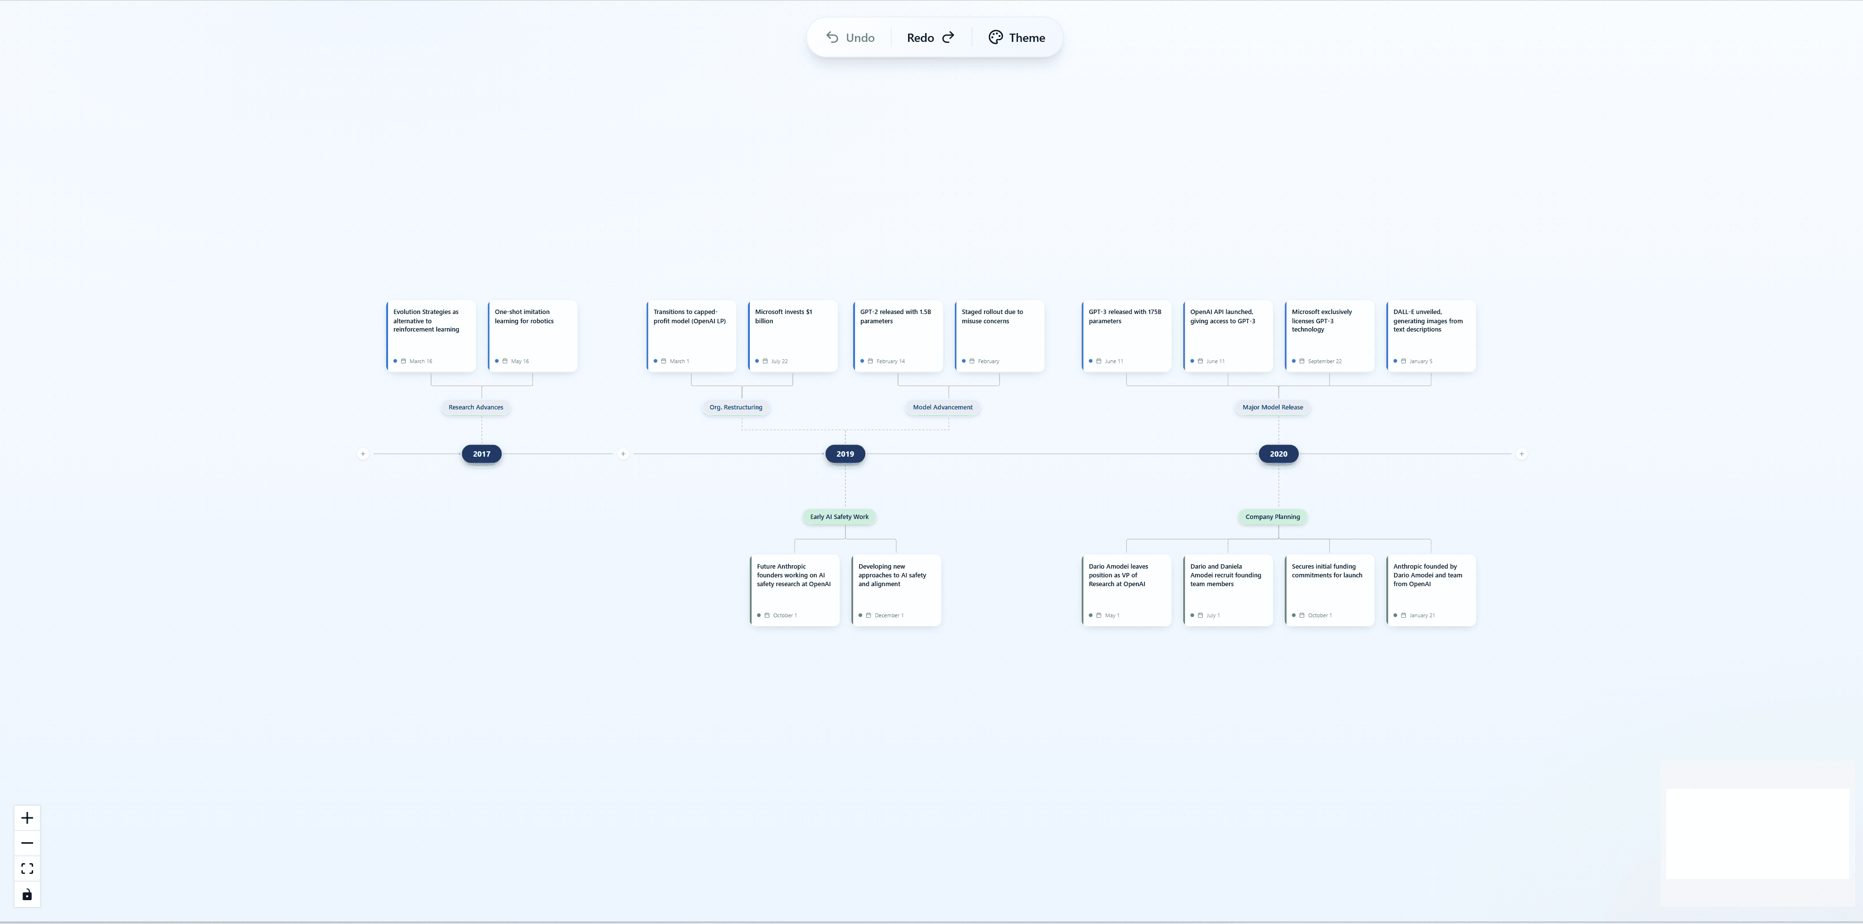Open the Dario Amodei leaves position card
The image size is (1863, 924).
[x=1127, y=591]
